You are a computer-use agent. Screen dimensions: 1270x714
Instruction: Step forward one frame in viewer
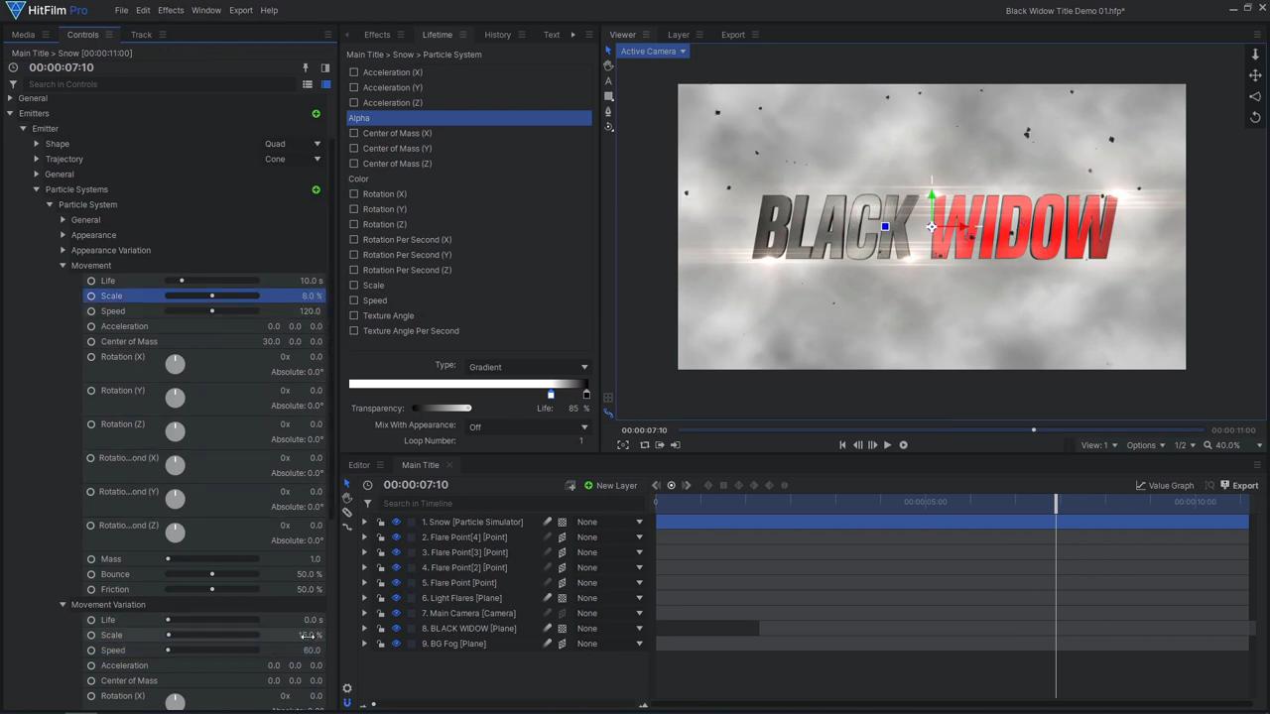click(872, 445)
